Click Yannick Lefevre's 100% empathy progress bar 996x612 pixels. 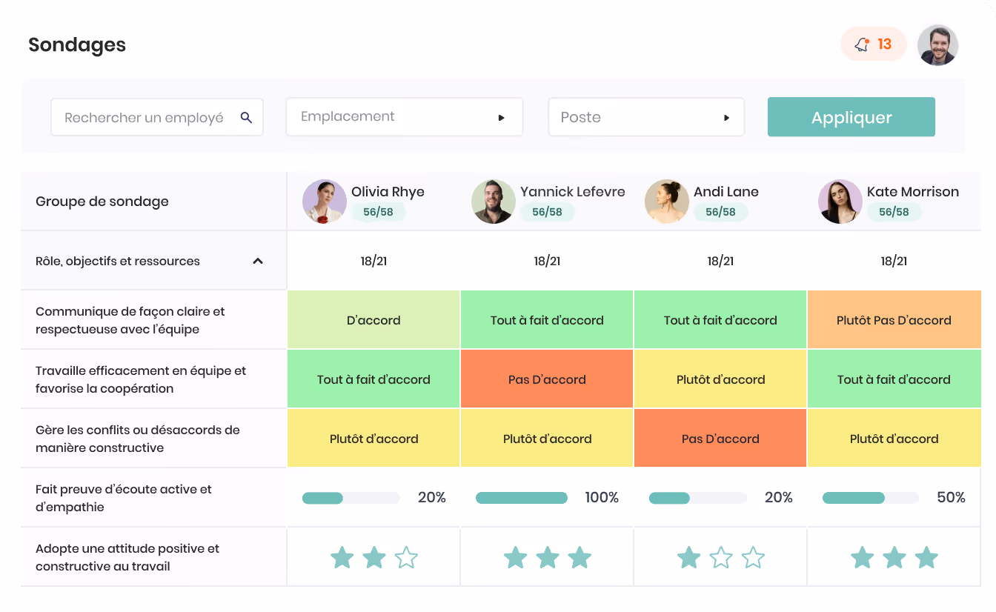click(x=522, y=498)
